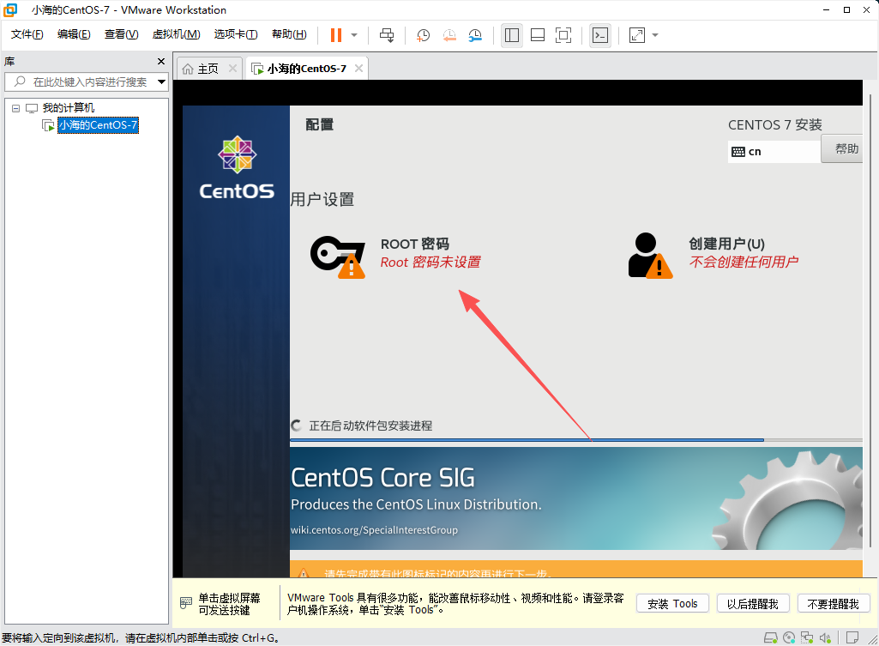Open the 帮助(H) menu
This screenshot has width=879, height=646.
289,34
